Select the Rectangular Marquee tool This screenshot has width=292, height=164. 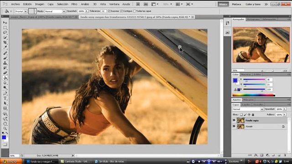[x=5, y=28]
